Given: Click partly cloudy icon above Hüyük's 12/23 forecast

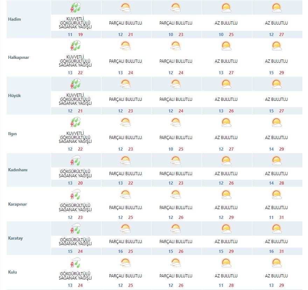Looking at the screenshot, I should 125,84.
